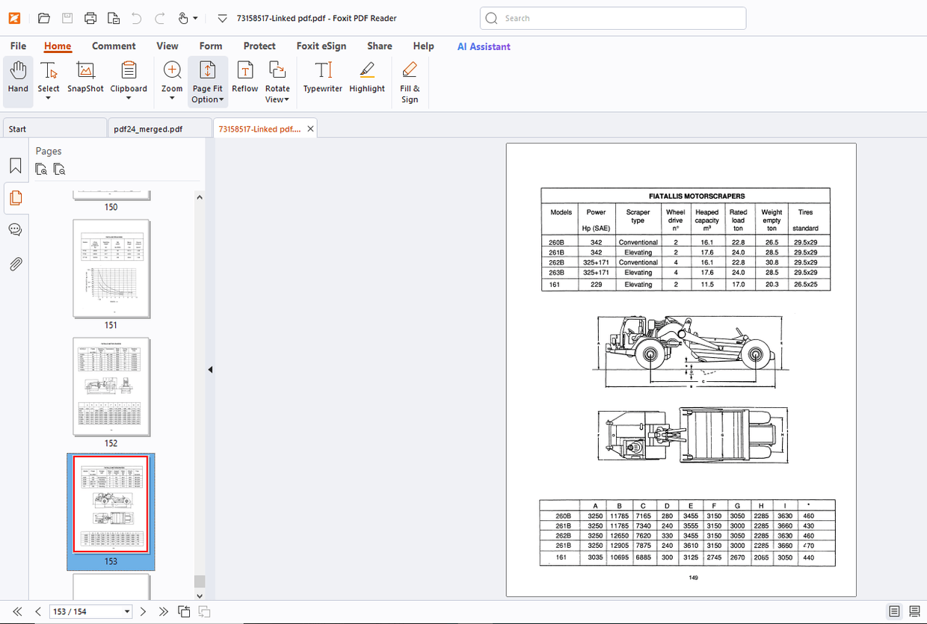Toggle continuous page view in status bar
This screenshot has width=927, height=624.
click(914, 611)
